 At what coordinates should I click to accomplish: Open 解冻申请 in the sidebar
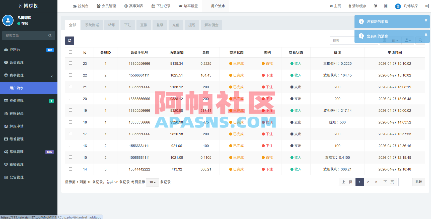coord(29,126)
